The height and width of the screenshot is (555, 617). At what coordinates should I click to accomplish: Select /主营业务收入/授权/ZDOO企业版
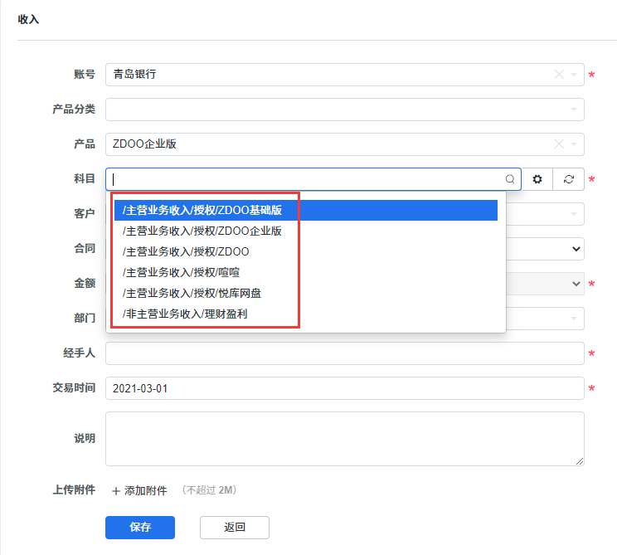[x=306, y=231]
